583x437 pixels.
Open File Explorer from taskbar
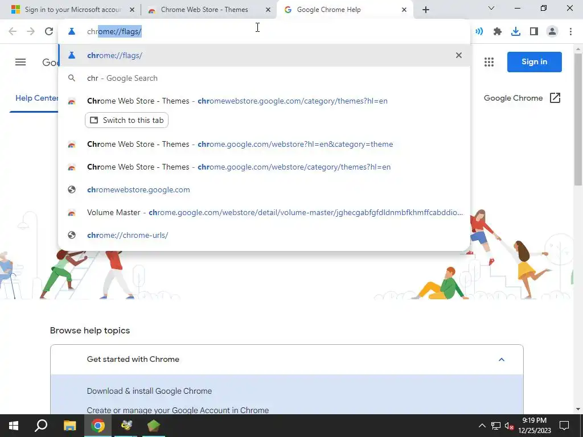(x=69, y=426)
